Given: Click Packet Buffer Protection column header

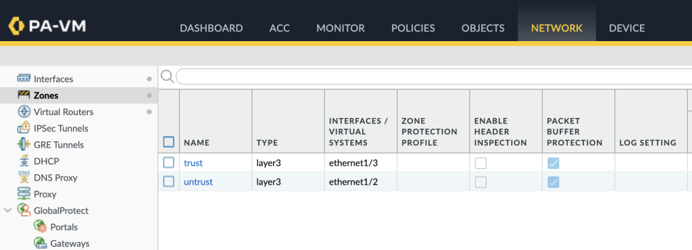Looking at the screenshot, I should [574, 131].
